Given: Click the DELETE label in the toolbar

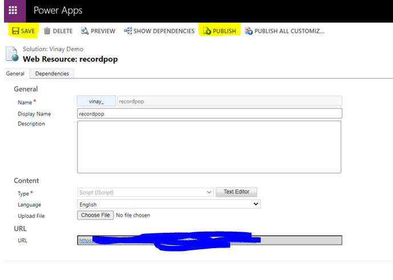Looking at the screenshot, I should click(63, 31).
